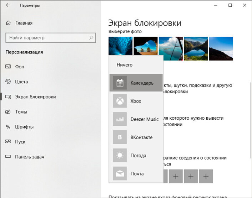Select Почта from the app list
252x198 pixels.
136,173
